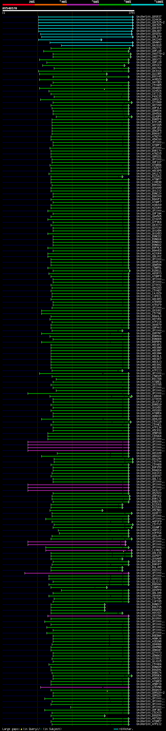Click the query name AV546570

[x=10, y=9]
